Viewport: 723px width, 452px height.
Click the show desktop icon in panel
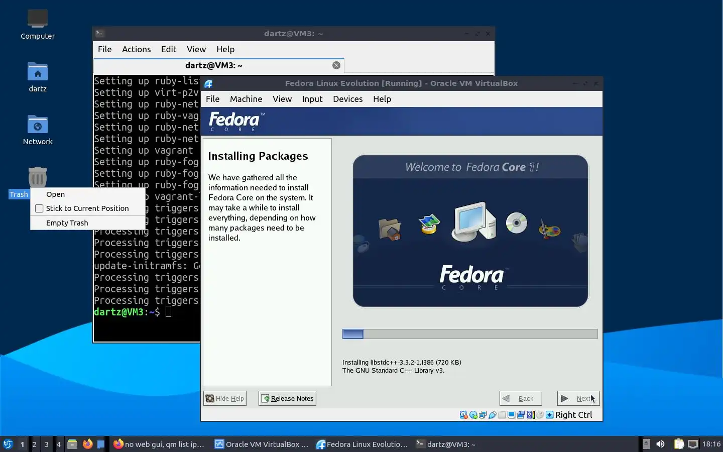coord(101,444)
